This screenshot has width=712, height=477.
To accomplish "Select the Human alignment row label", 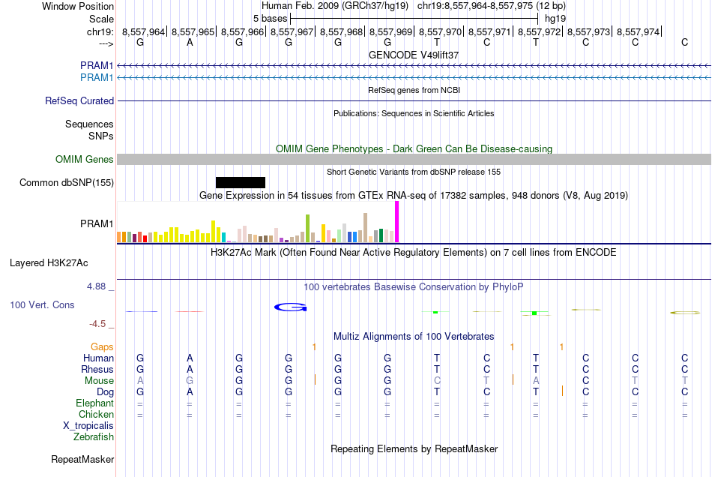I will (x=98, y=358).
